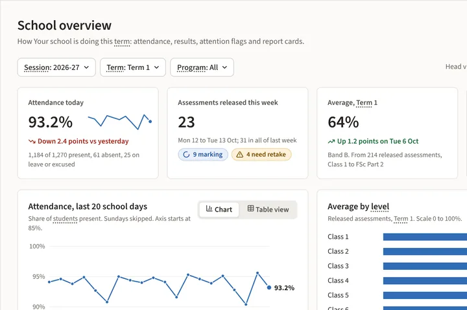Click Down 2.4 points vs yesterday text
467x310 pixels.
point(83,141)
